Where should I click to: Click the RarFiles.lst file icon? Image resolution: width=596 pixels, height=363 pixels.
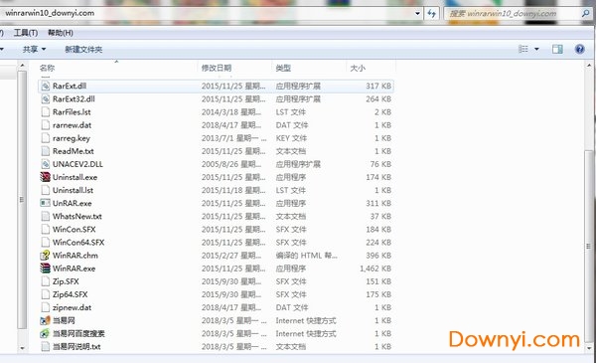pos(46,111)
